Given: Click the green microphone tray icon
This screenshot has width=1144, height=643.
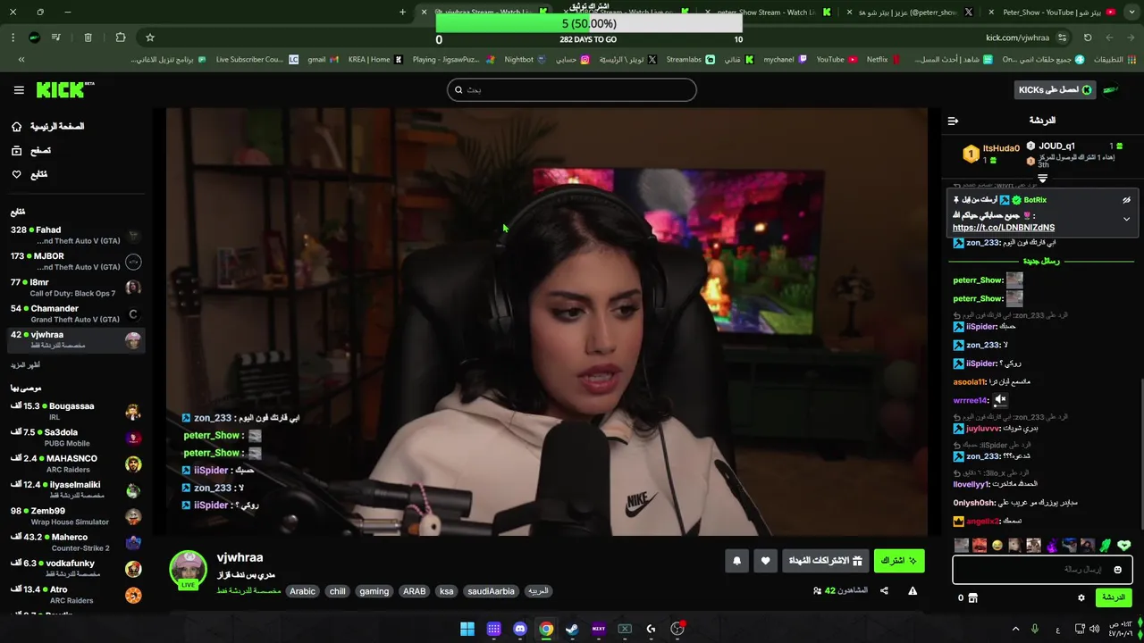Looking at the screenshot, I should 1035,629.
